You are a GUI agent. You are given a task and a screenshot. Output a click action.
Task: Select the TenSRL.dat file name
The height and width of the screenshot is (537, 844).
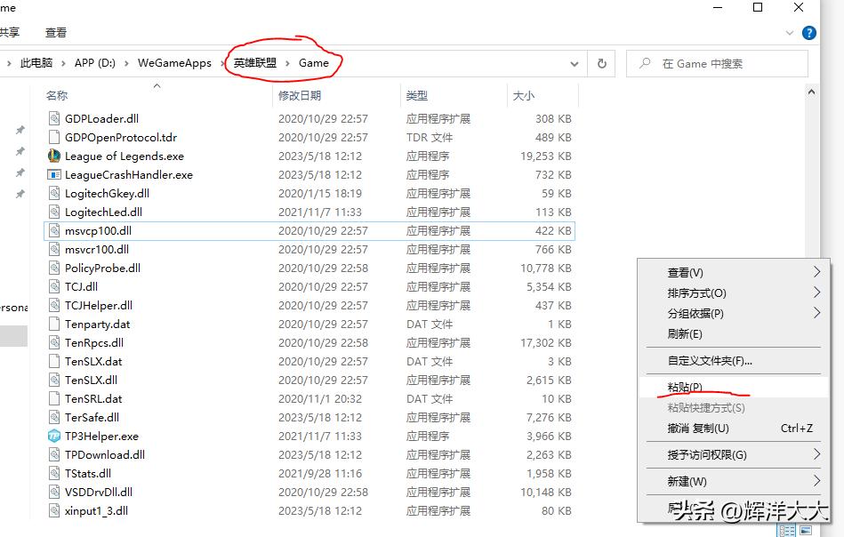[x=93, y=398]
